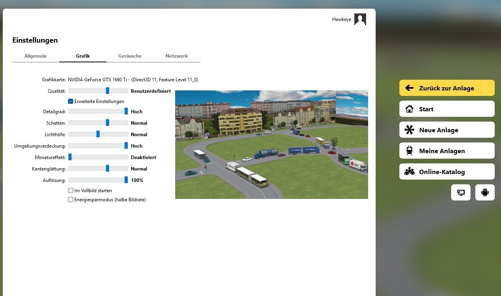Open the Hawkeye profile picture
Screen dimensions: 501x296
pyautogui.click(x=360, y=19)
